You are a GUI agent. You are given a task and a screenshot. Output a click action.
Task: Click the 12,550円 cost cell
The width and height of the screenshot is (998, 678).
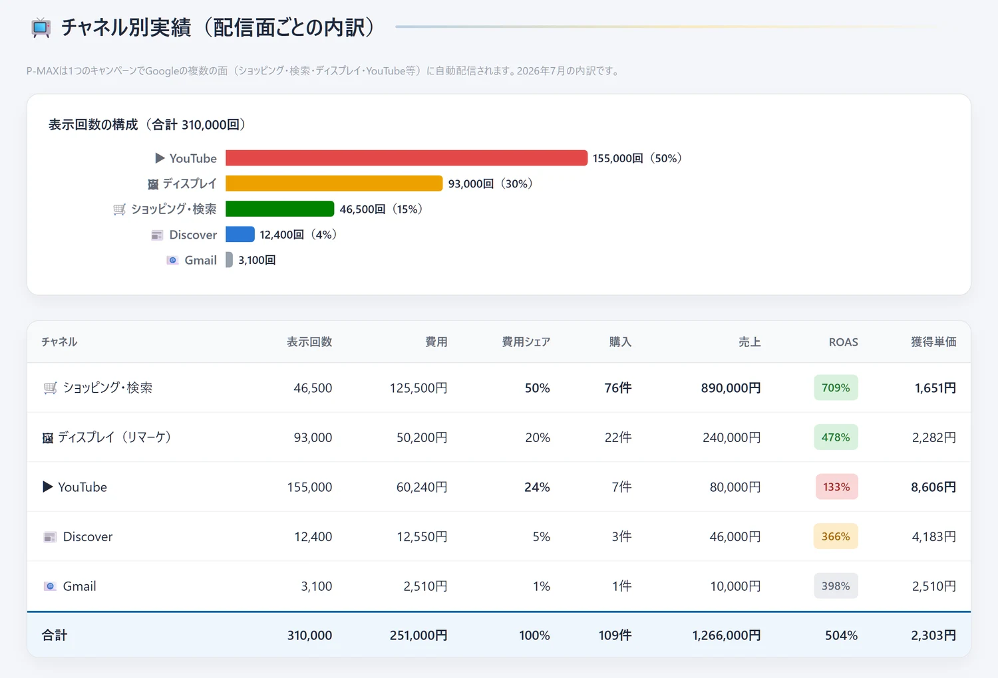pyautogui.click(x=422, y=537)
